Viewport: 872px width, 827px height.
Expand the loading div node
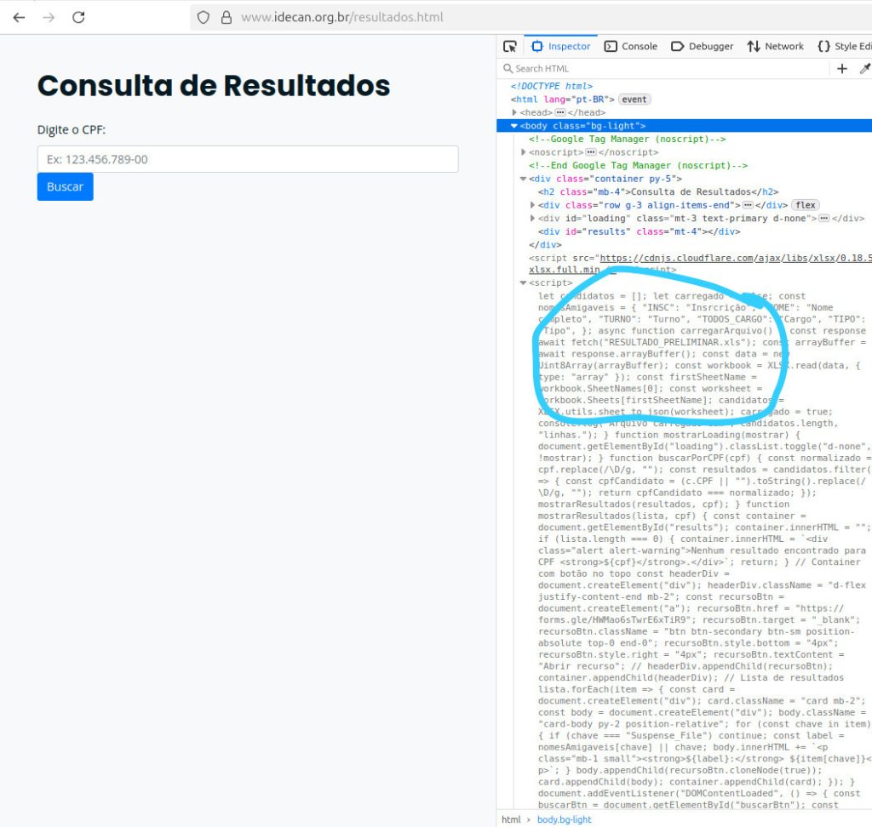[532, 219]
